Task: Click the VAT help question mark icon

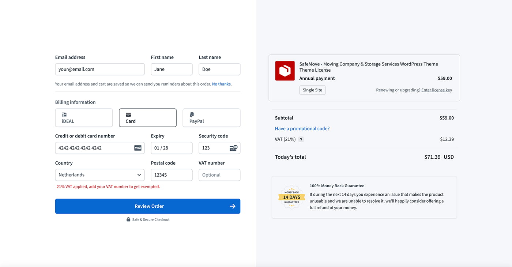Action: [301, 139]
